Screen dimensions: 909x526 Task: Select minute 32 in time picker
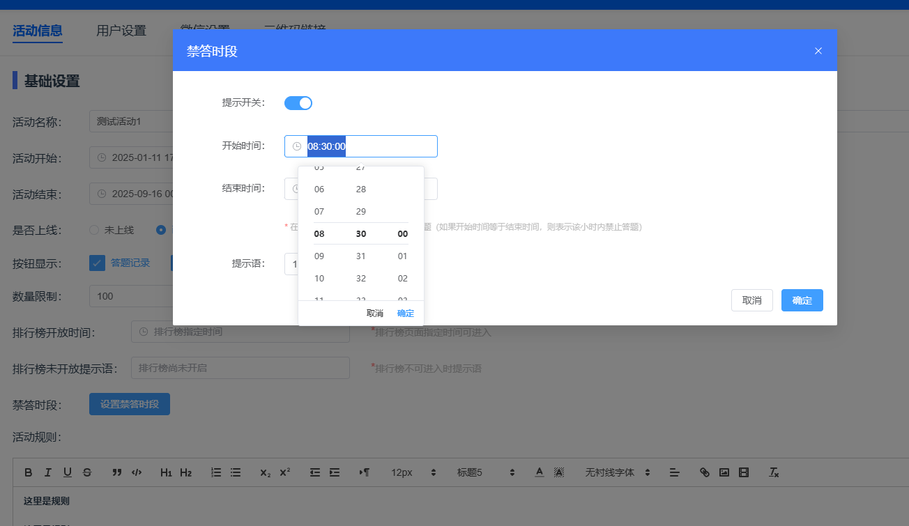tap(361, 279)
